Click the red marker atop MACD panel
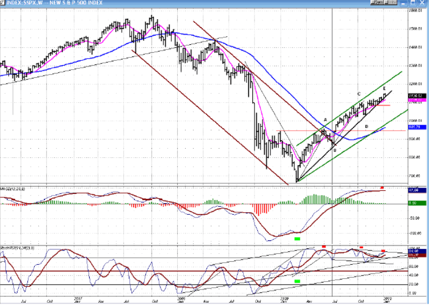This screenshot has height=307, width=429. point(382,188)
